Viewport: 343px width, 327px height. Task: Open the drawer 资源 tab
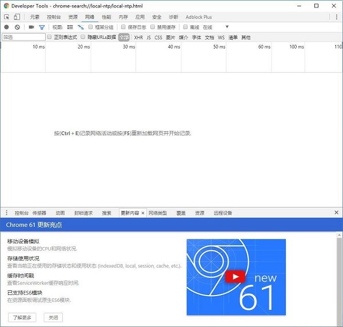pyautogui.click(x=200, y=213)
